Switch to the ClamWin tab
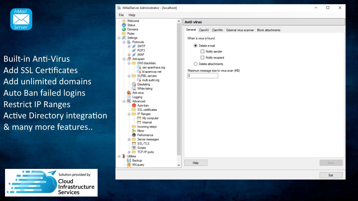 click(217, 30)
